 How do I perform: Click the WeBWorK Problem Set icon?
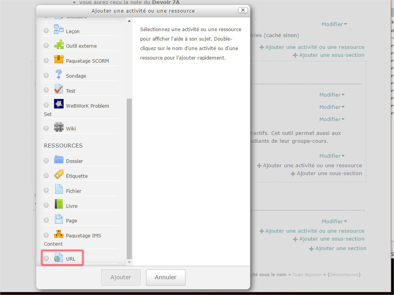click(x=58, y=104)
